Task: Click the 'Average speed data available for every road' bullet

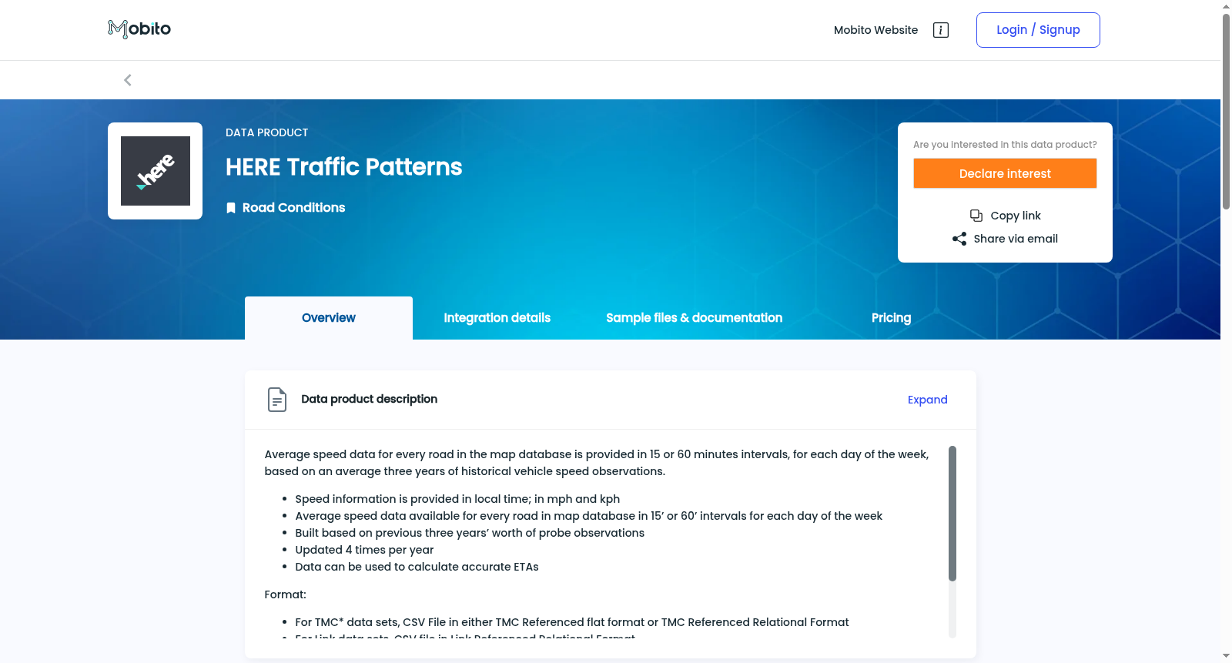Action: click(589, 516)
